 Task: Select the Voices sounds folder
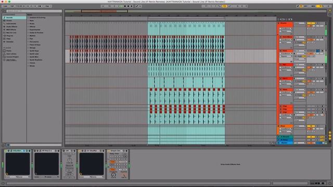[32, 63]
